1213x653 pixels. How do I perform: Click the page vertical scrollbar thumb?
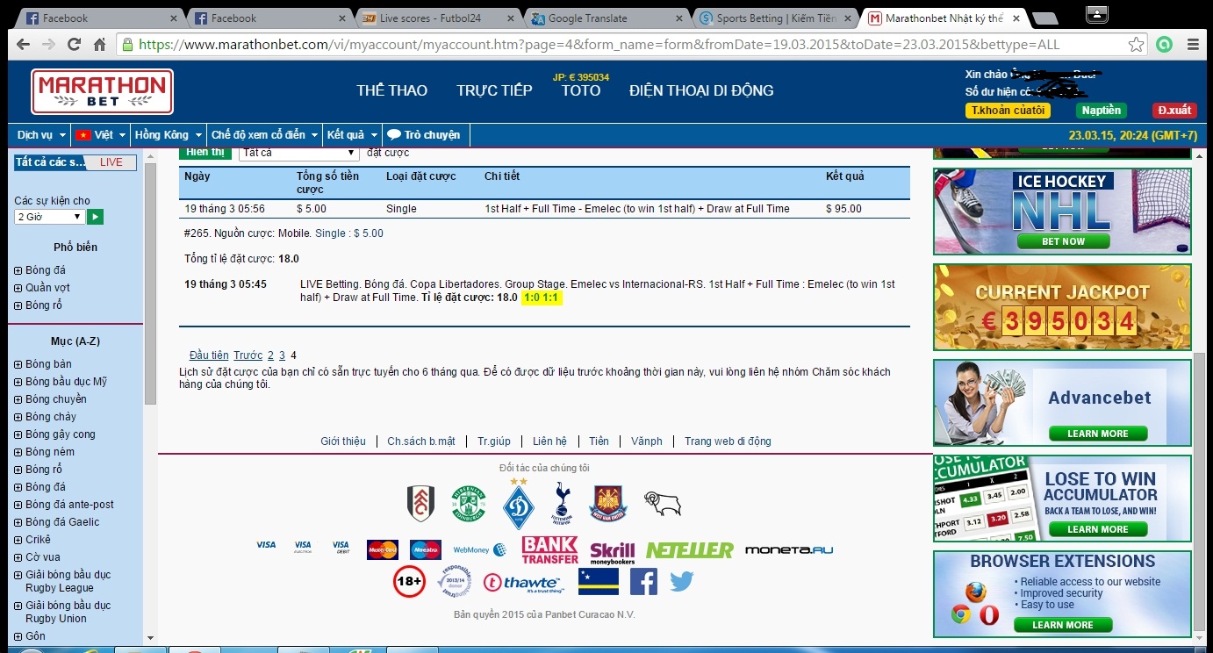pos(1202,493)
